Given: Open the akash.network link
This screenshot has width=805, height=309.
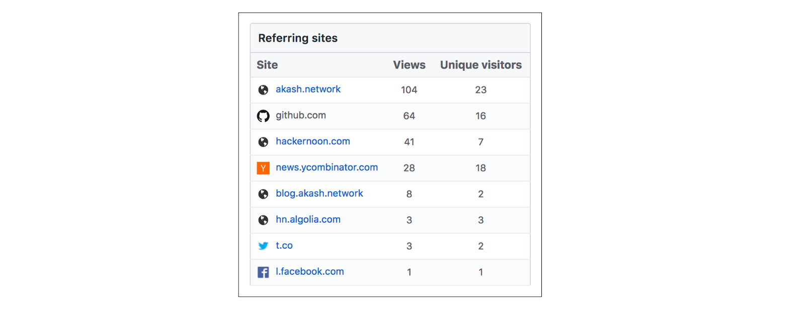Looking at the screenshot, I should (x=308, y=89).
